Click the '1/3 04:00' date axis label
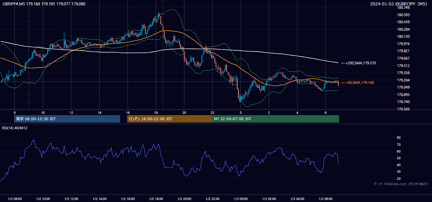 click(297, 199)
